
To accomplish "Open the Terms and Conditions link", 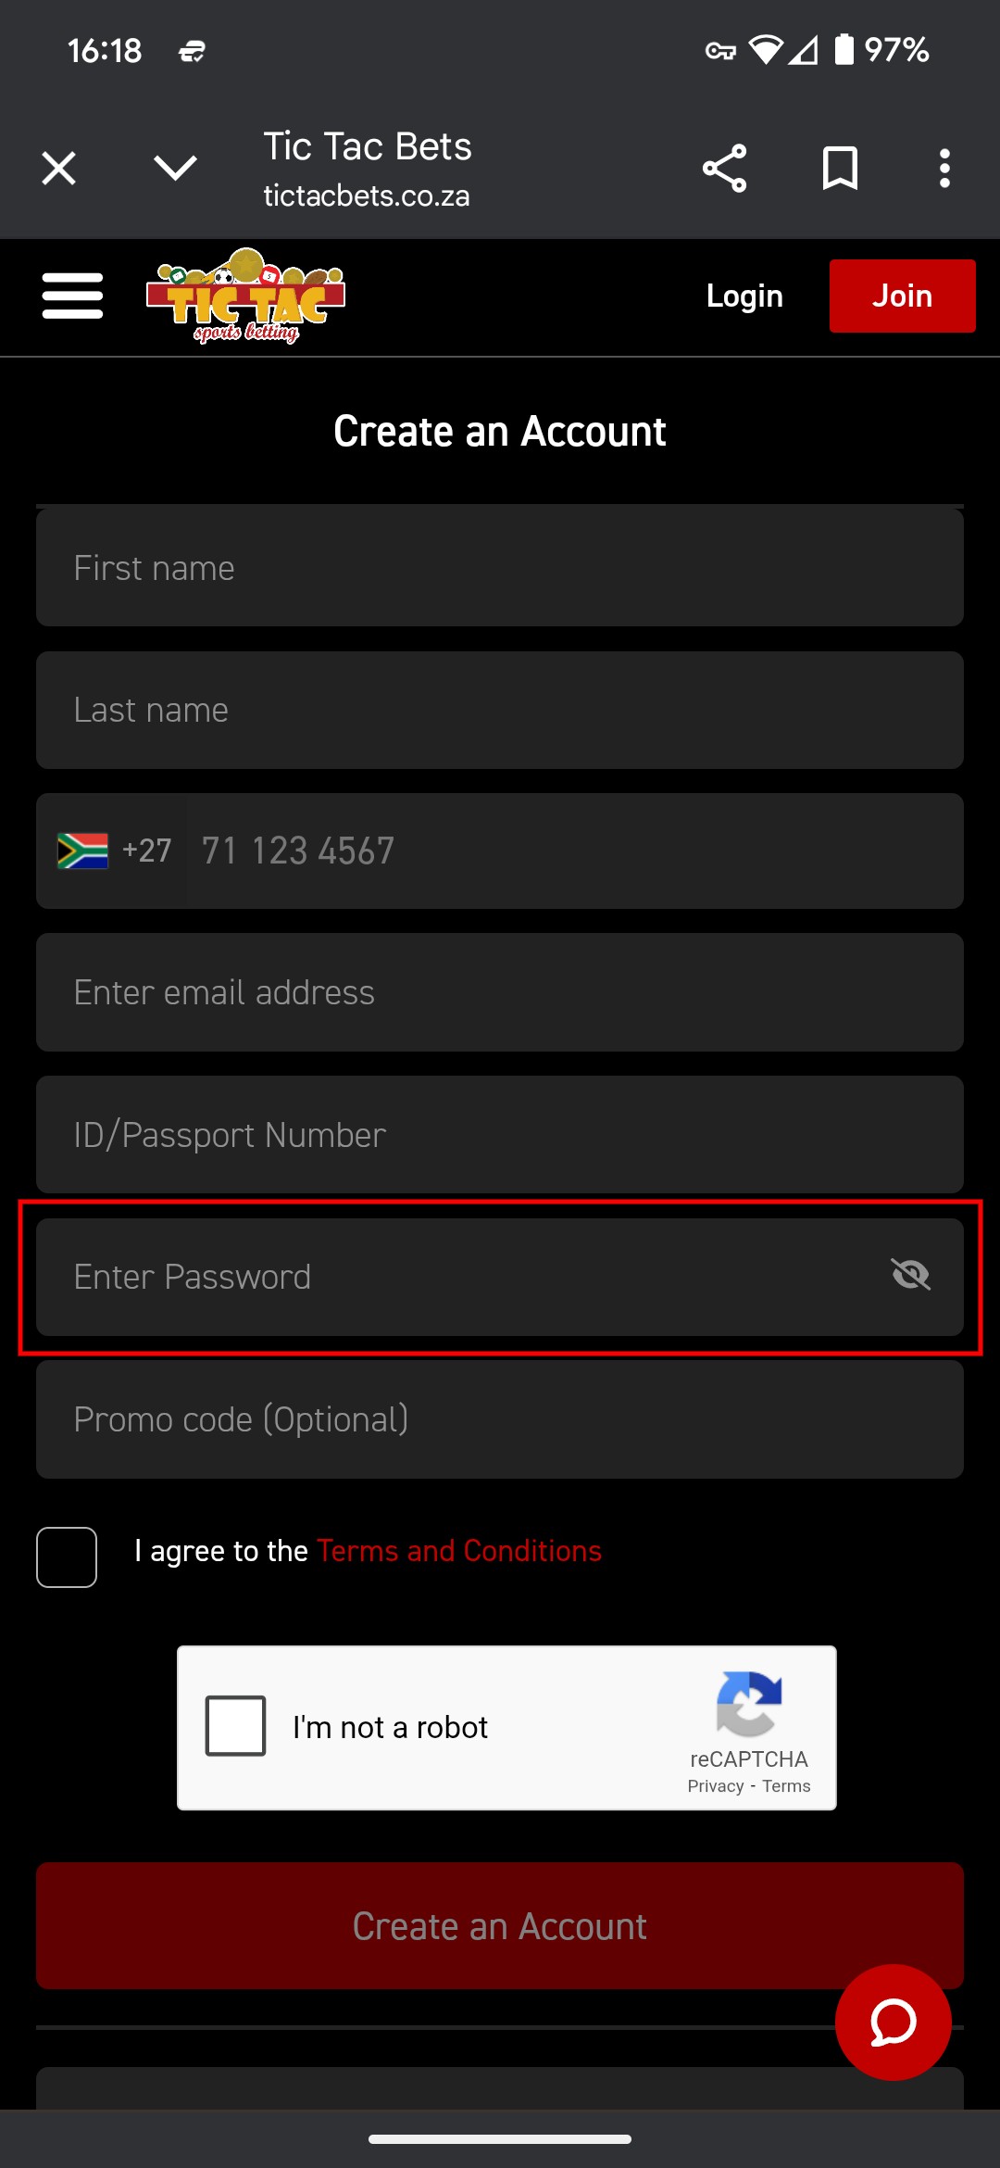I will pyautogui.click(x=459, y=1551).
